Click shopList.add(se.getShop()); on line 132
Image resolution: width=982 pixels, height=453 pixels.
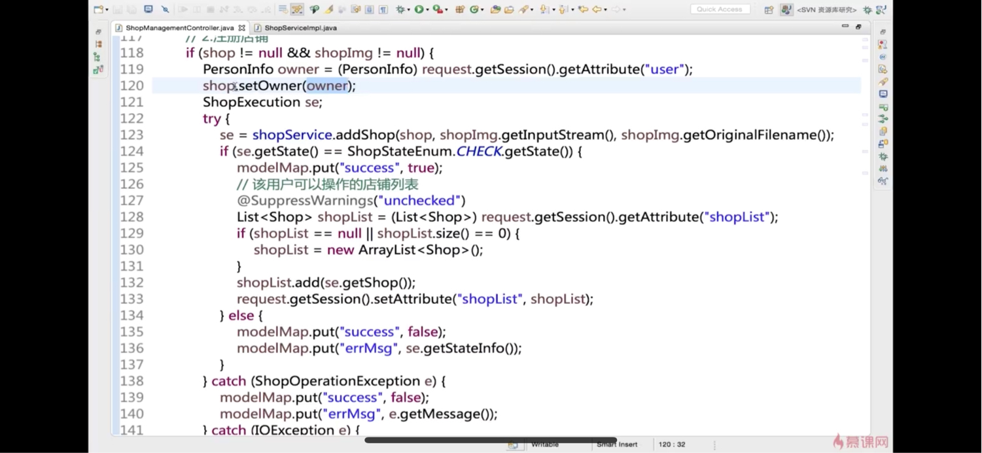pyautogui.click(x=326, y=282)
